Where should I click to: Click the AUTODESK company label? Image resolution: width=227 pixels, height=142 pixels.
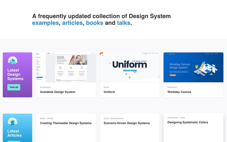45,87
